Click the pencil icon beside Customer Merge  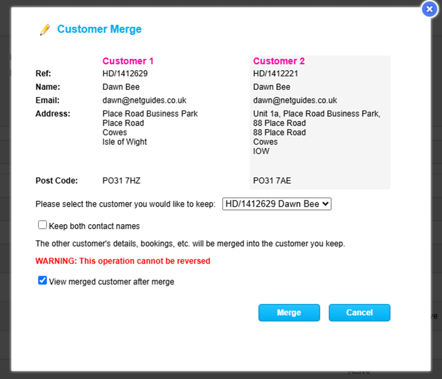45,30
